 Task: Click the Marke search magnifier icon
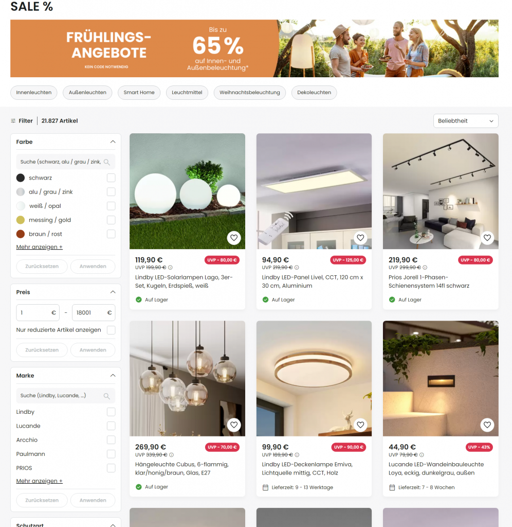pyautogui.click(x=107, y=396)
